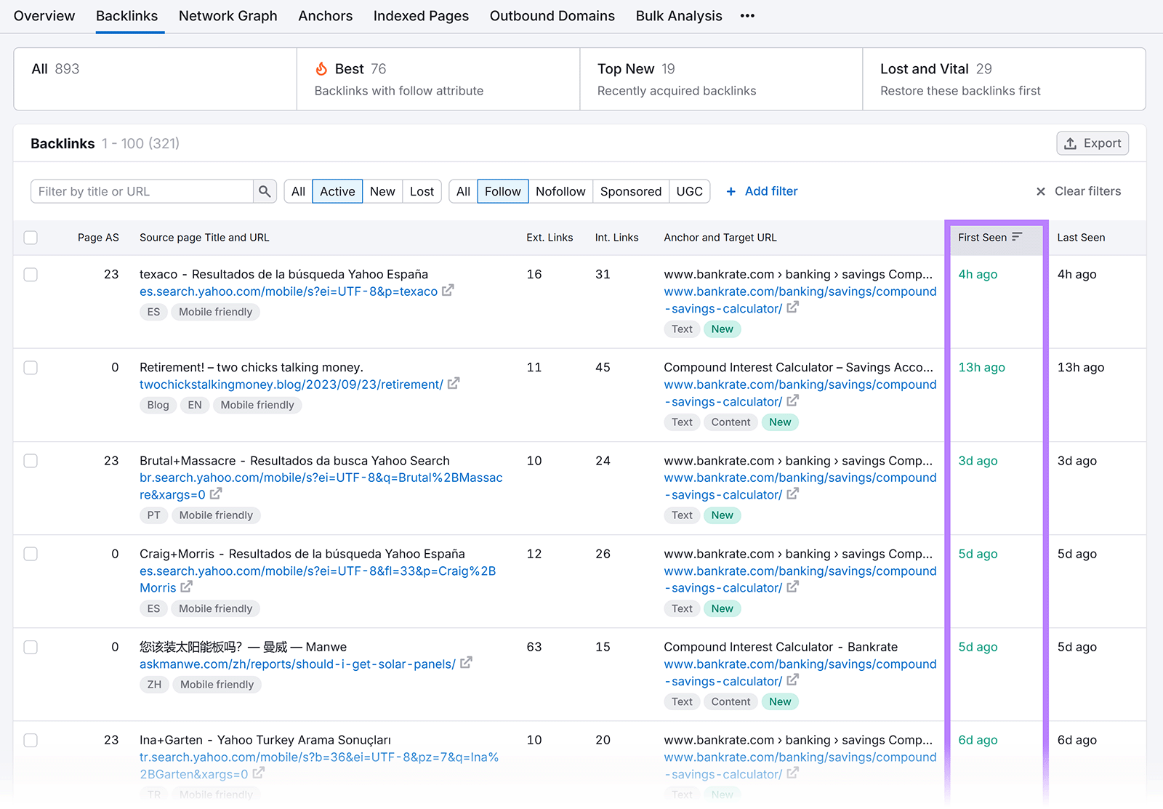Image resolution: width=1163 pixels, height=809 pixels.
Task: Switch link status filter to Lost
Action: point(422,191)
